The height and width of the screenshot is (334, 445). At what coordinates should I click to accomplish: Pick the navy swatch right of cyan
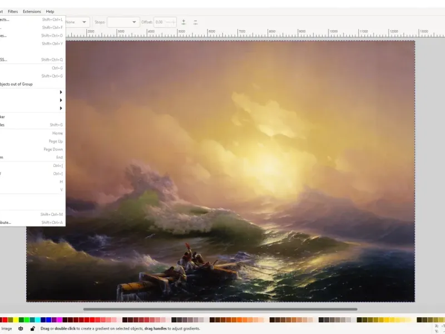pyautogui.click(x=43, y=320)
